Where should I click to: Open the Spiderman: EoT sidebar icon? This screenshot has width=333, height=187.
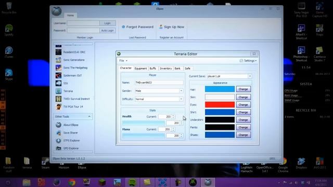[x=58, y=75]
